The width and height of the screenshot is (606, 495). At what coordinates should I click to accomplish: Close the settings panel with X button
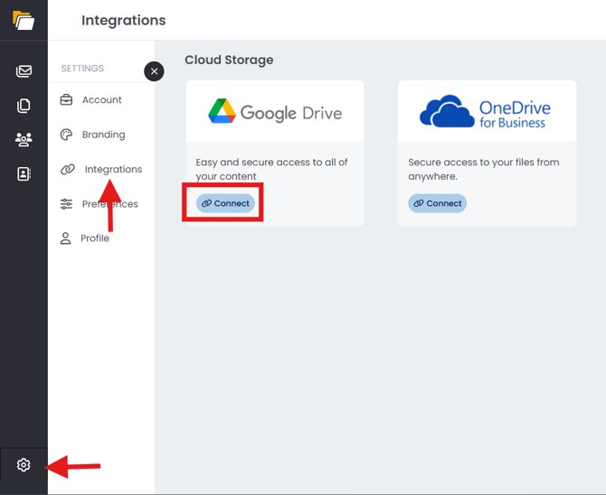pyautogui.click(x=154, y=71)
